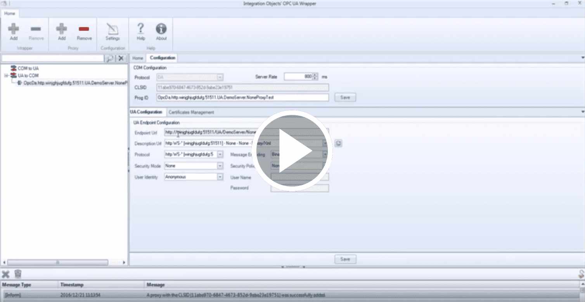The height and width of the screenshot is (302, 585).
Task: Click the Message Type column header
Action: [29, 285]
